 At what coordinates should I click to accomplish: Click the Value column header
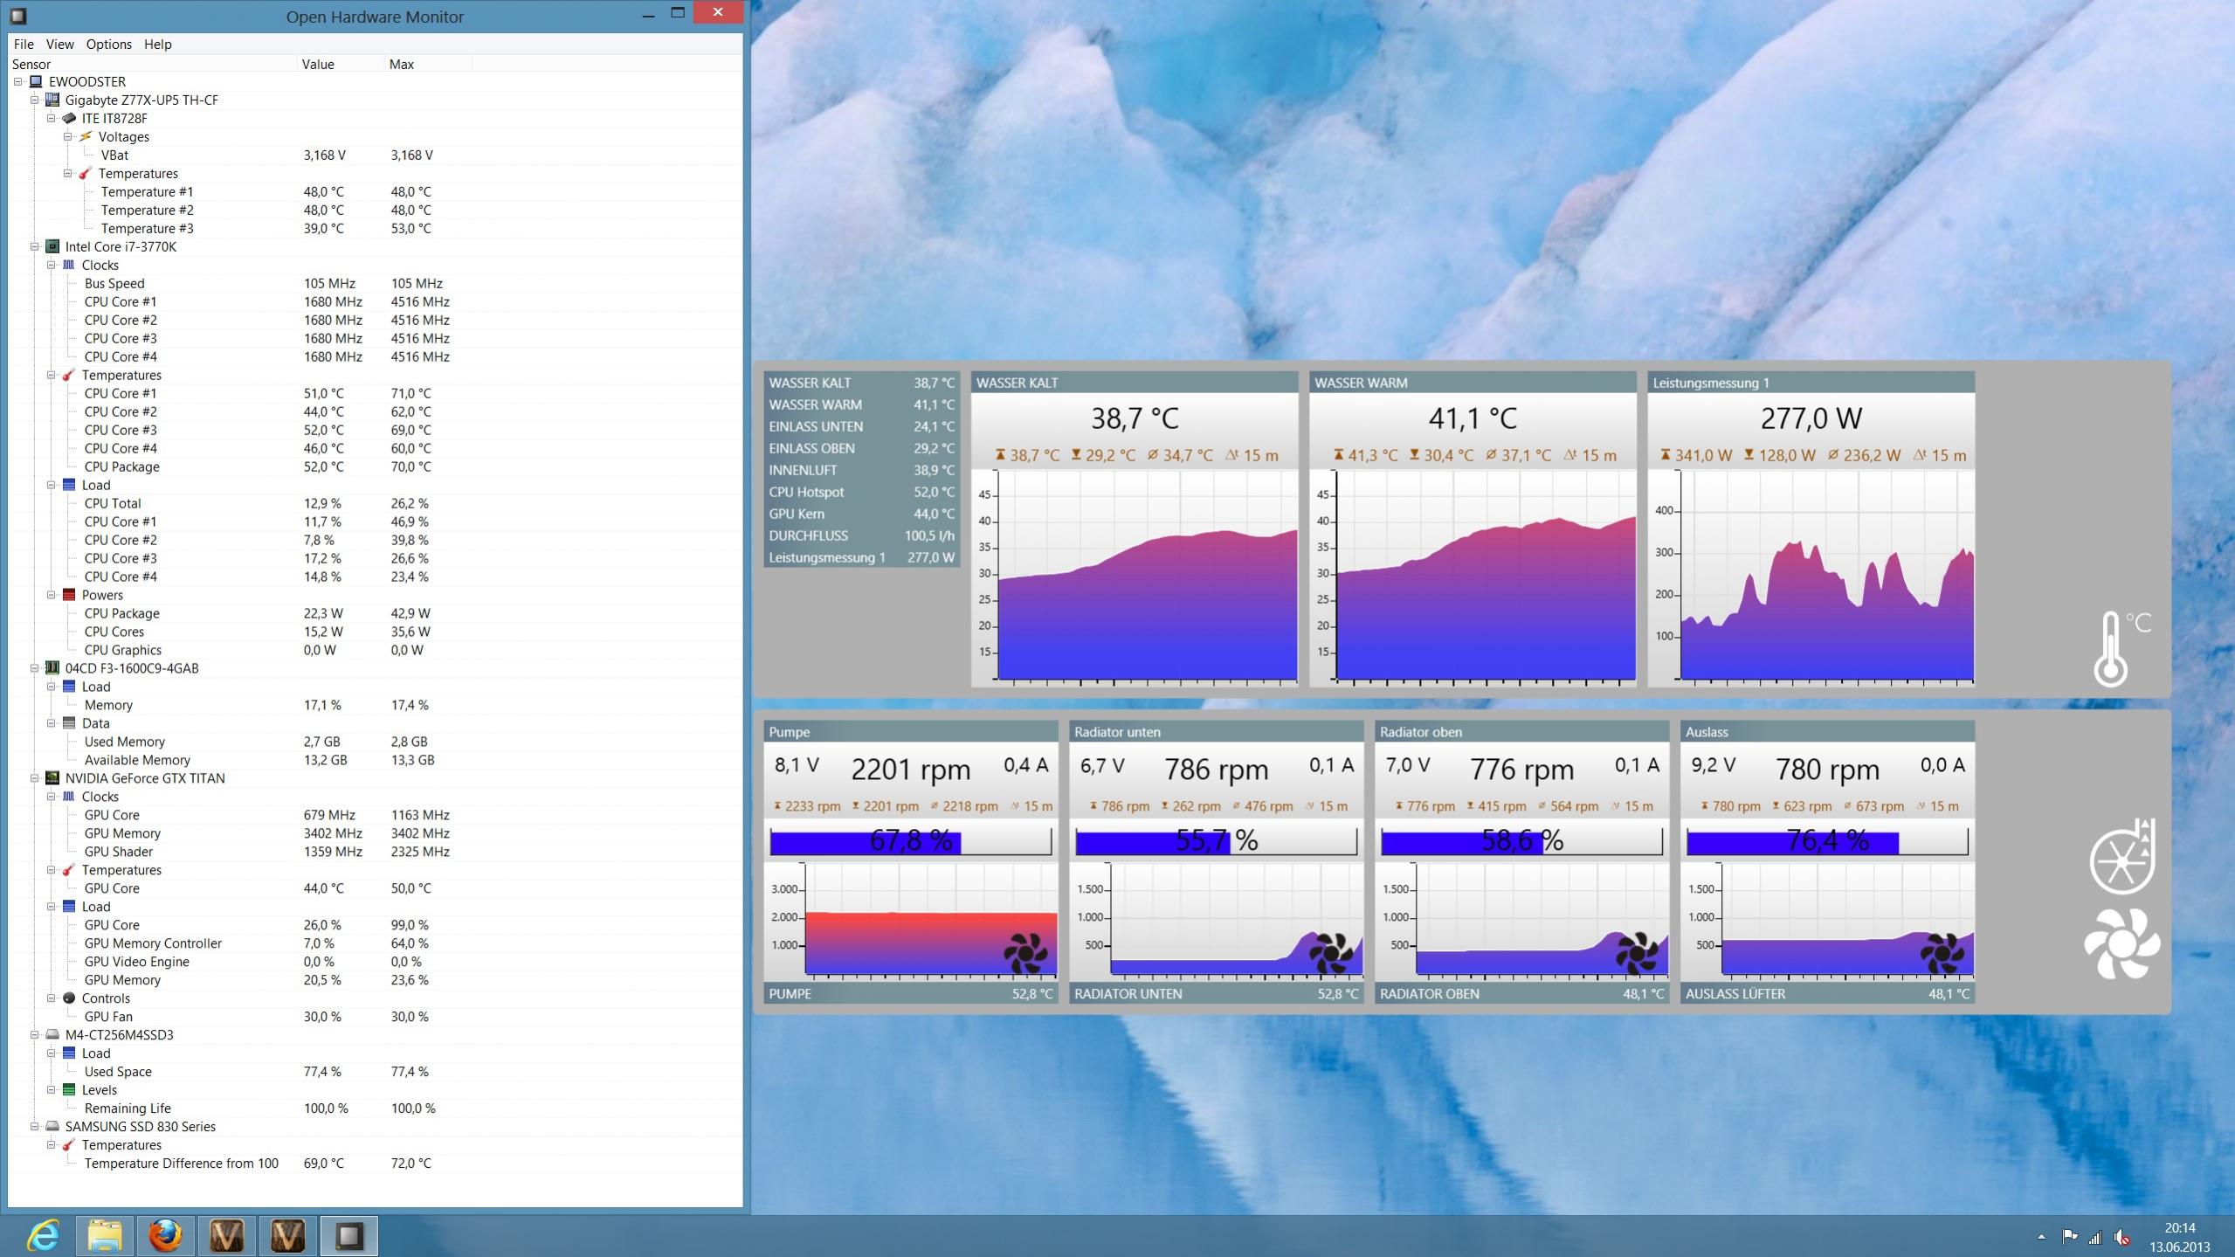(318, 65)
